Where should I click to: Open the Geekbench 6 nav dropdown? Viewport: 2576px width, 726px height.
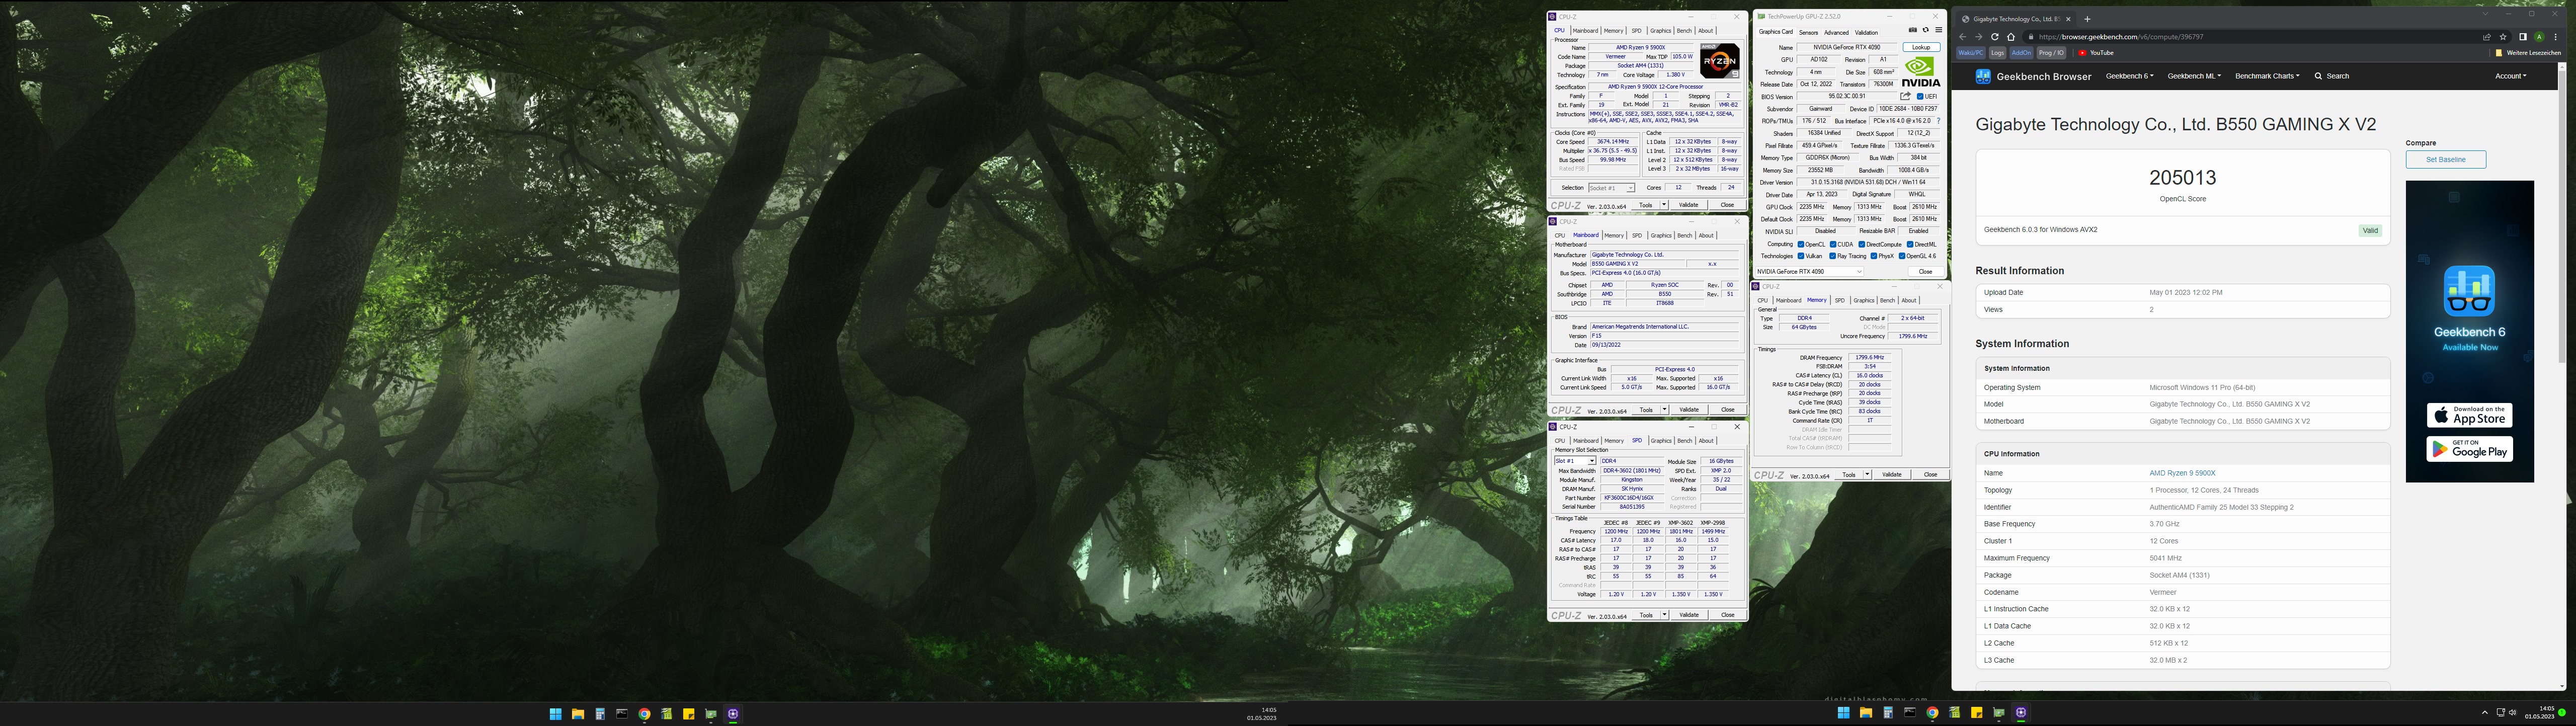[x=2129, y=76]
